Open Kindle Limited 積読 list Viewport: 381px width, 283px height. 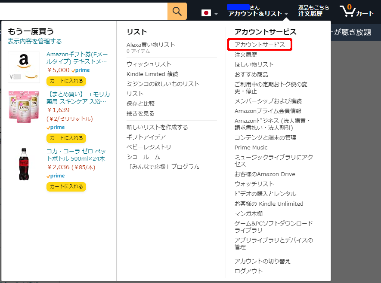pos(152,74)
